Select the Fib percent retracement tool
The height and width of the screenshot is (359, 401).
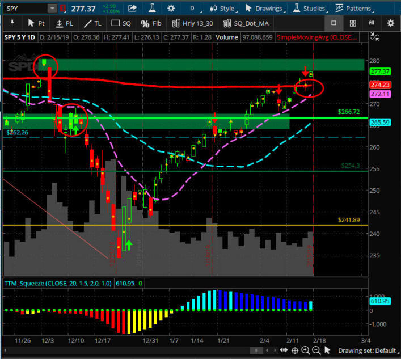pos(151,23)
